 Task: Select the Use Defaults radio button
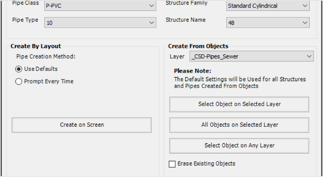[18, 69]
